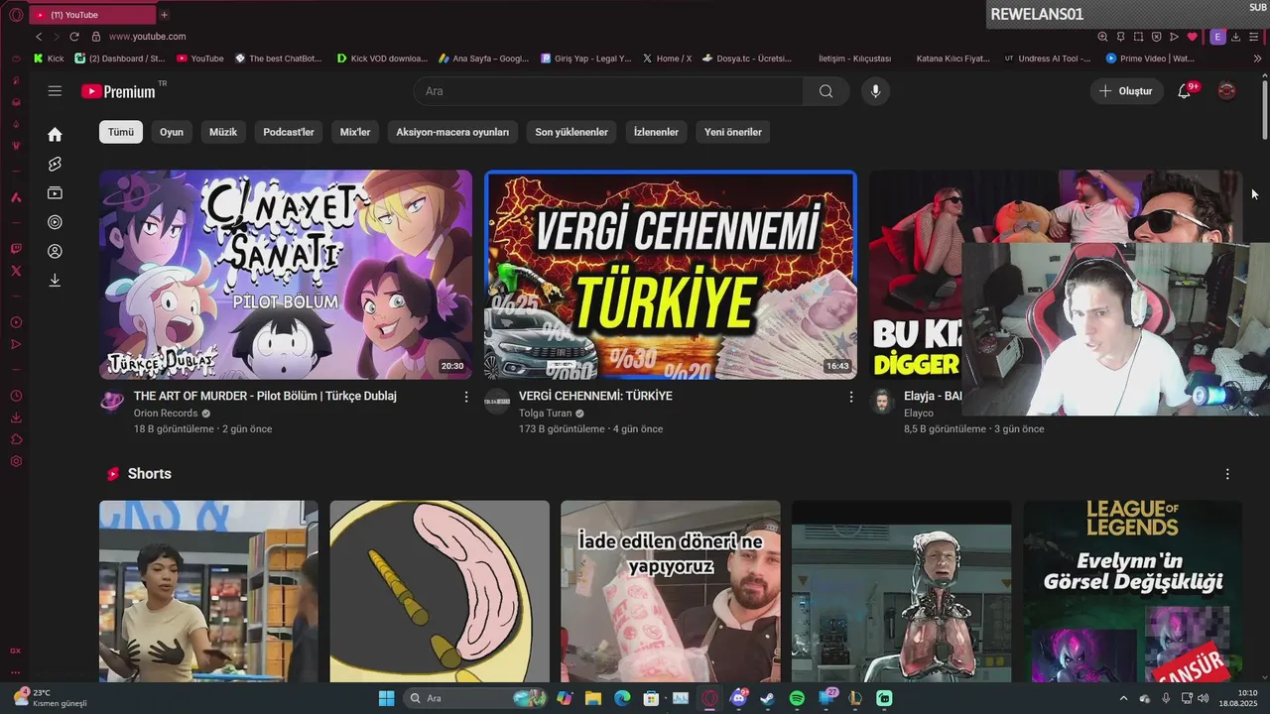Open Downloads icon in YouTube sidebar
Viewport: 1270px width, 714px height.
pos(55,281)
